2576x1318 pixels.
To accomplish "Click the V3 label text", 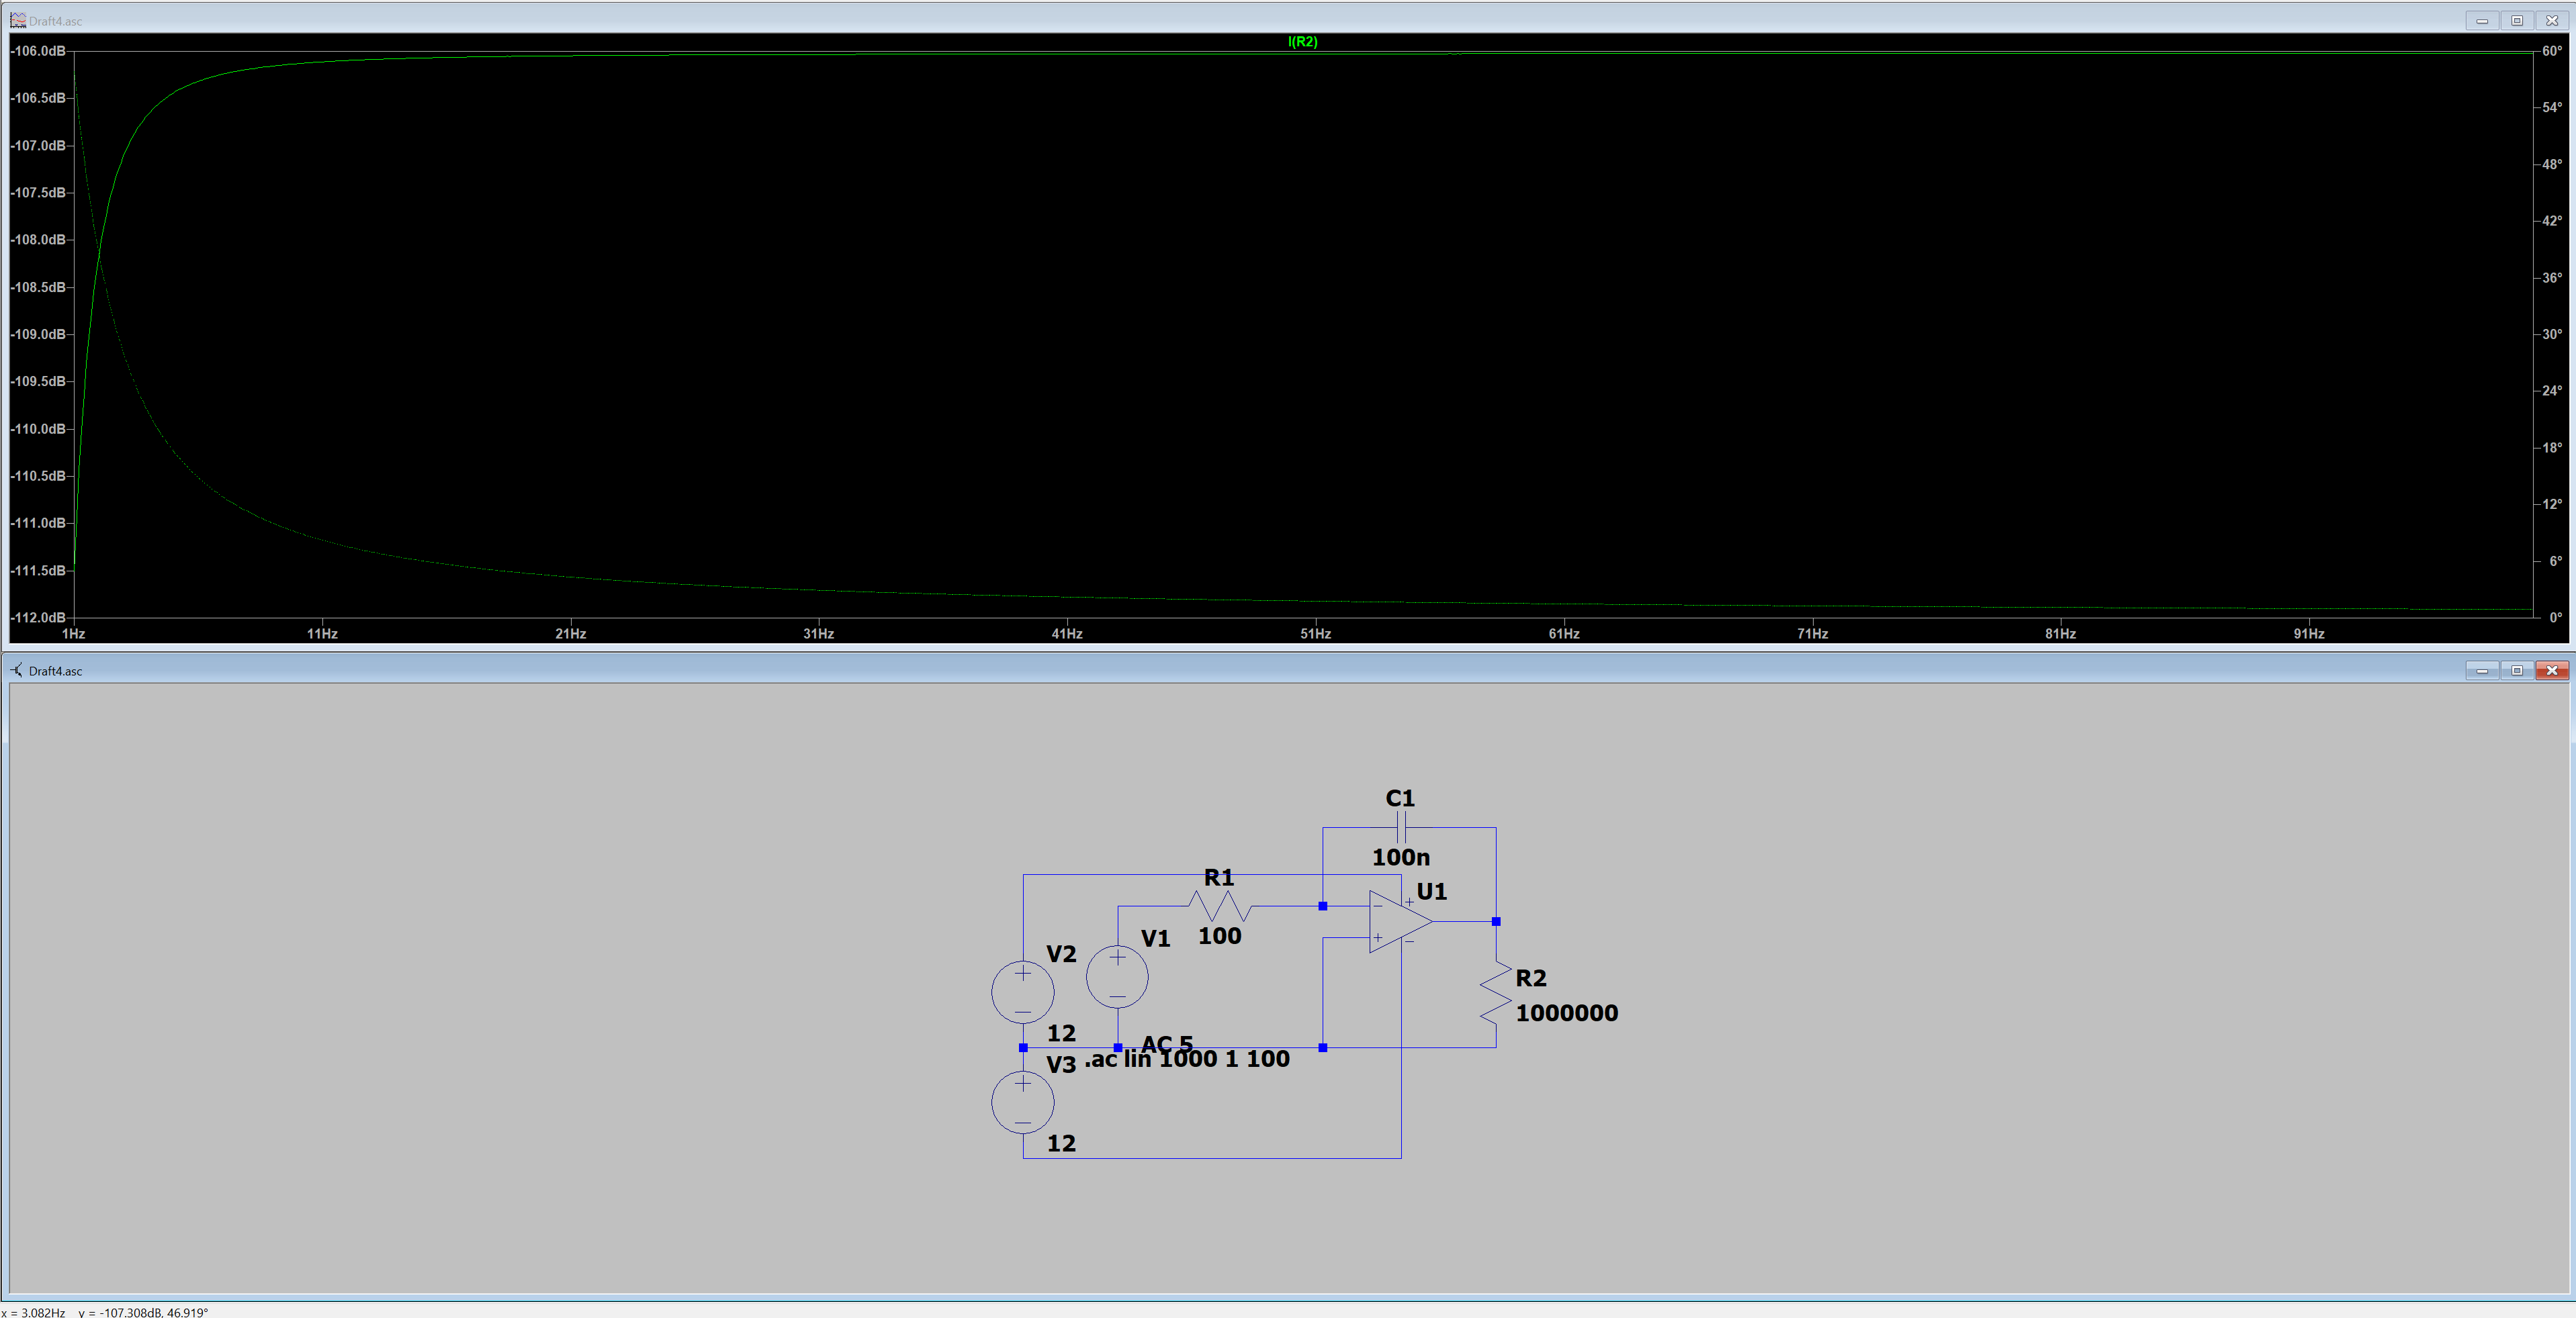I will point(1061,1064).
